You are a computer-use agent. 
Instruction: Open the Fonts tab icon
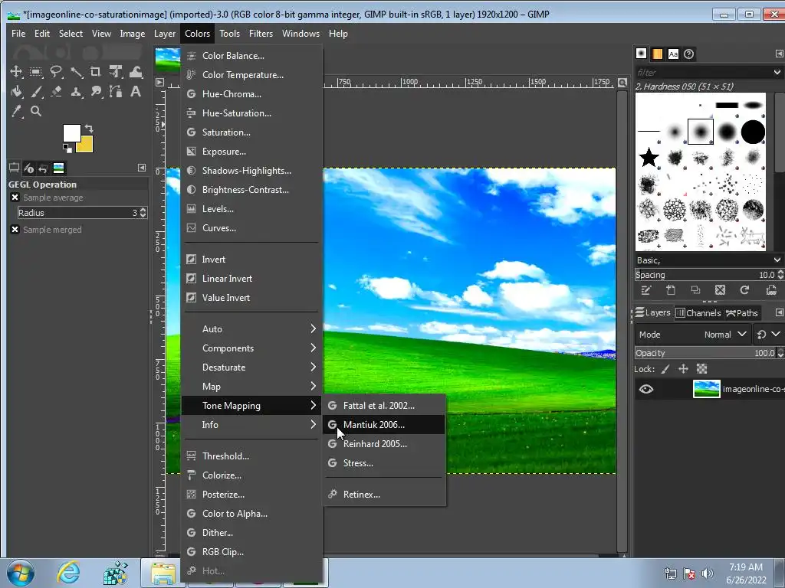coord(673,54)
